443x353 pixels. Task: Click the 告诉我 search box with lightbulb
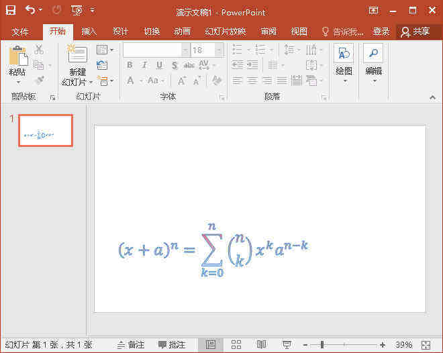click(x=343, y=32)
